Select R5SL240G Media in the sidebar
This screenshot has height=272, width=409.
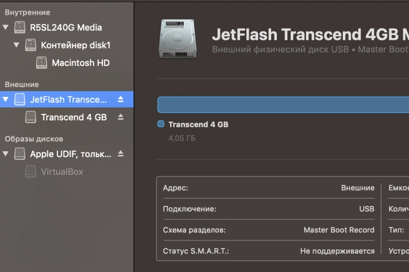[66, 27]
